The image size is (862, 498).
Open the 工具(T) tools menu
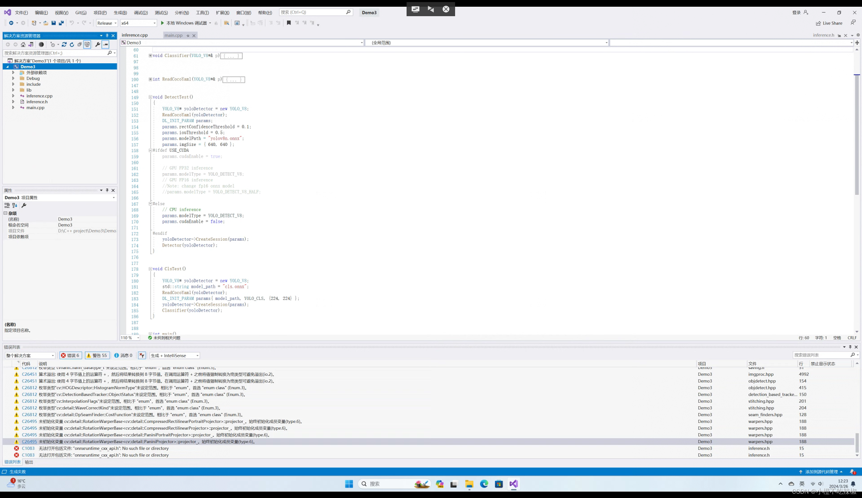(202, 13)
